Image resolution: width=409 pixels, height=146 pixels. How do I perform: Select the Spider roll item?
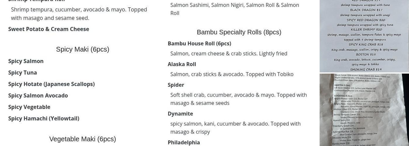click(x=176, y=85)
